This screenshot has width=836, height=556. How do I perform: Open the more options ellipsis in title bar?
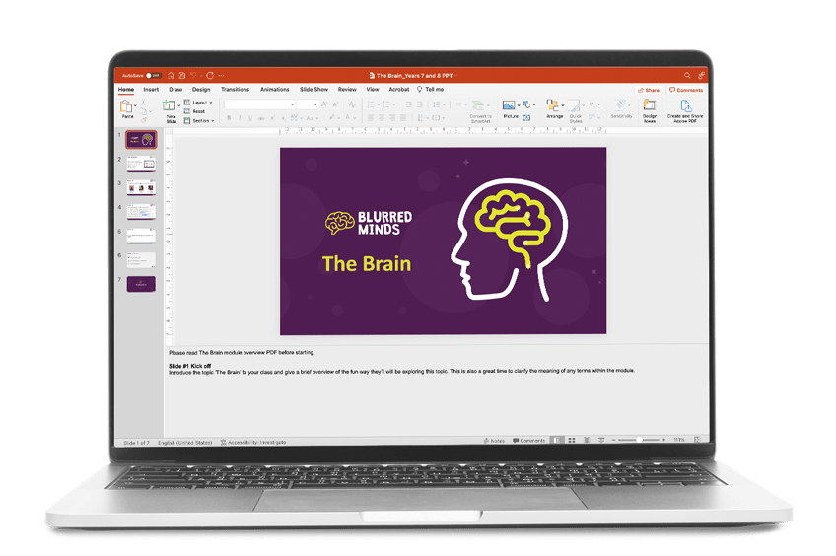pos(221,76)
